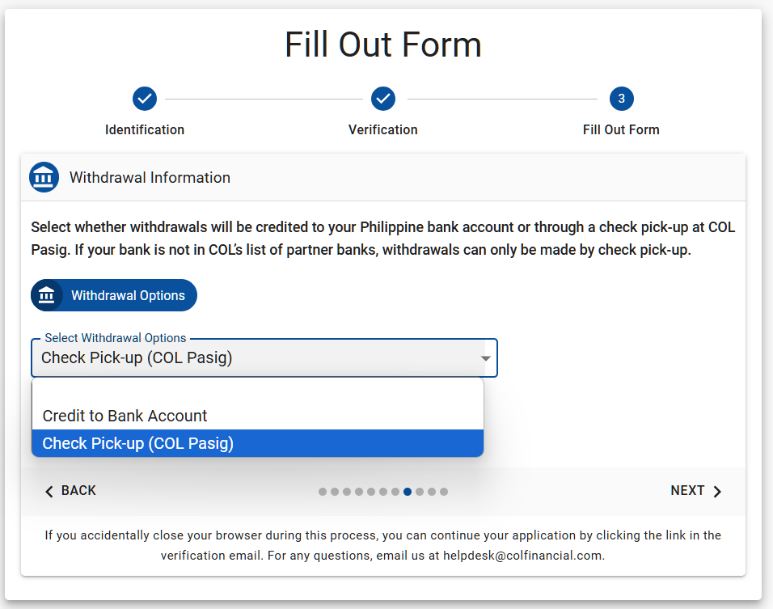Click the Withdrawal Information bank icon
The height and width of the screenshot is (609, 773).
[44, 177]
